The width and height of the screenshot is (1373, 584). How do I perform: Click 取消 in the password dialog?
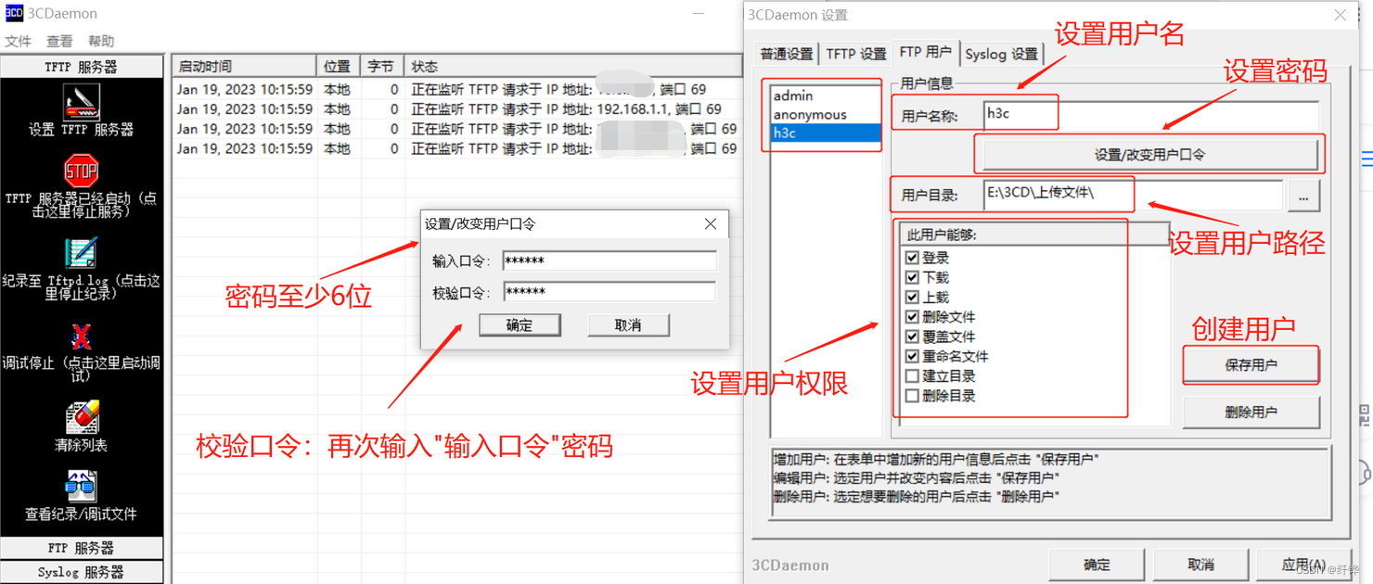tap(628, 324)
